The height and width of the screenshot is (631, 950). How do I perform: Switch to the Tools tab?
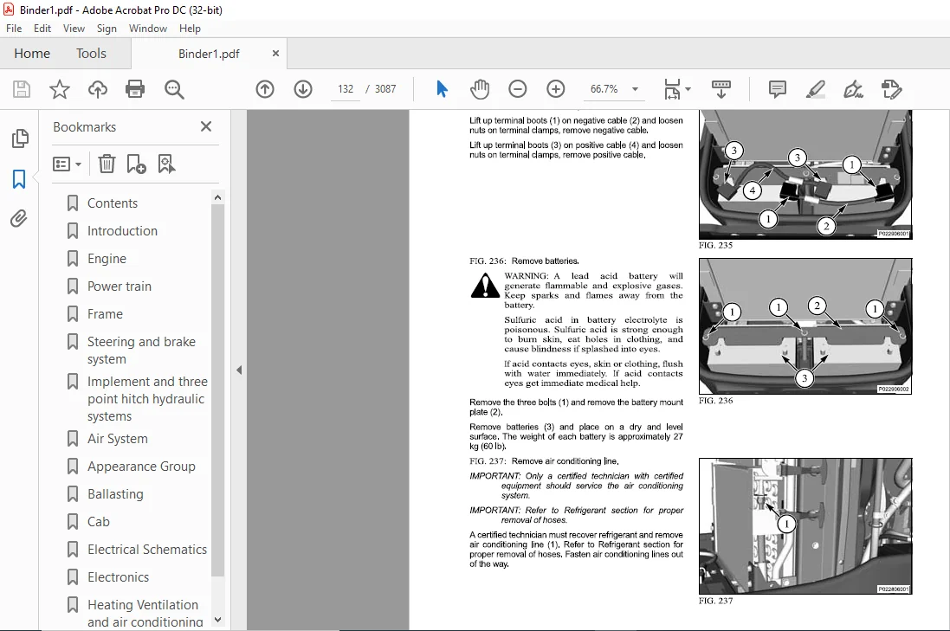click(91, 54)
